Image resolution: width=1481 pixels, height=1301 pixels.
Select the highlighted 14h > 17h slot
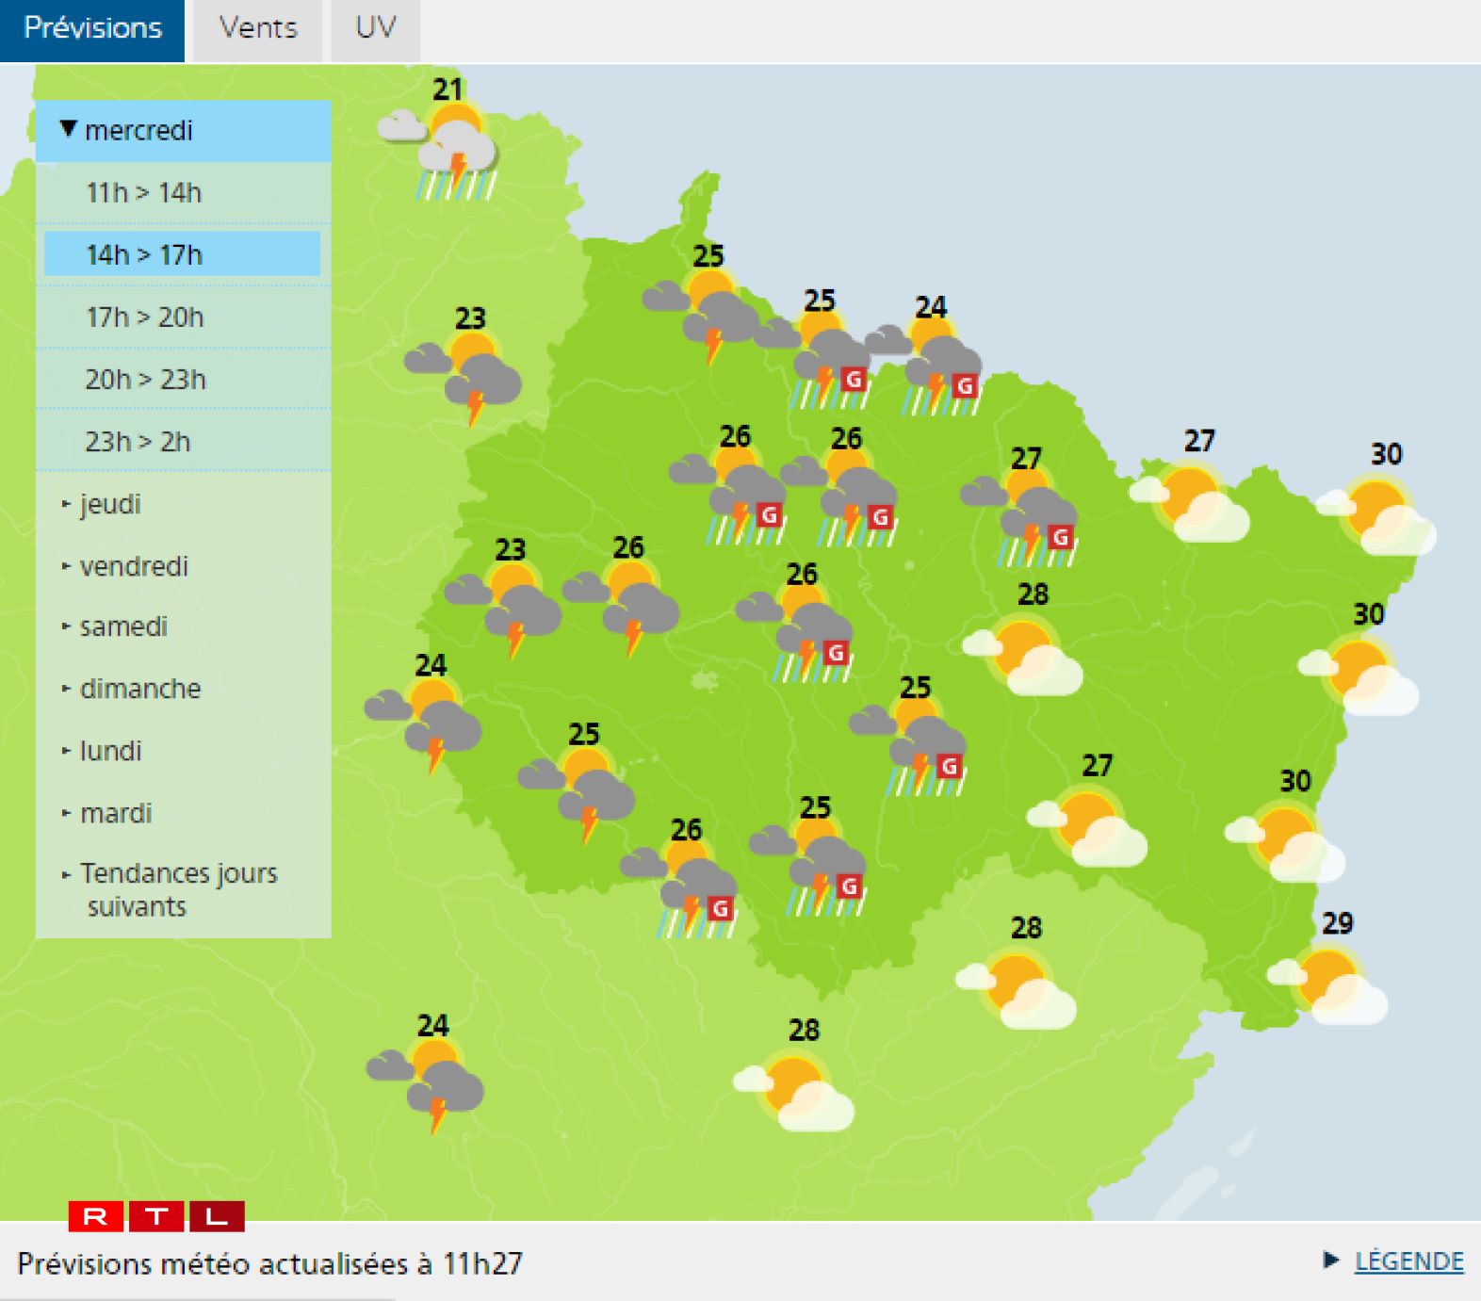pos(144,255)
